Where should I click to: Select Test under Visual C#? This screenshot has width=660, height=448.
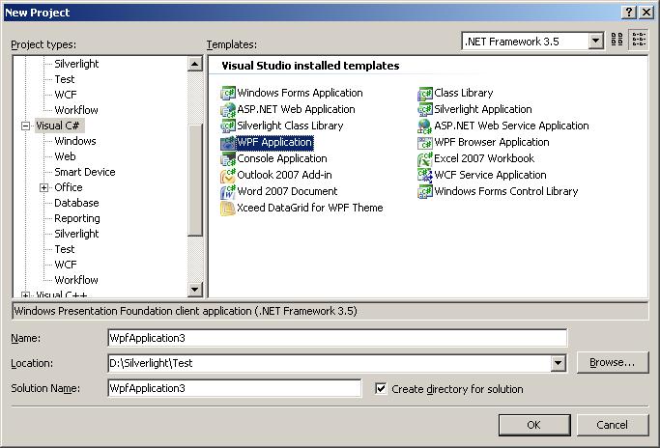click(65, 249)
